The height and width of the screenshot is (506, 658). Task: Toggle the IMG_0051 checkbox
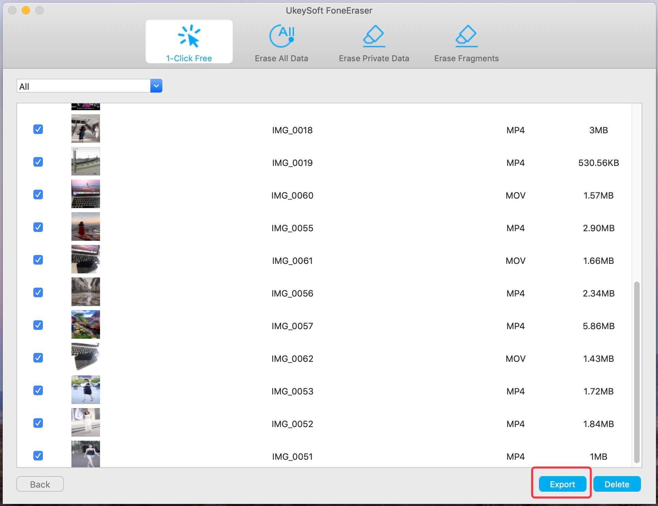coord(38,456)
